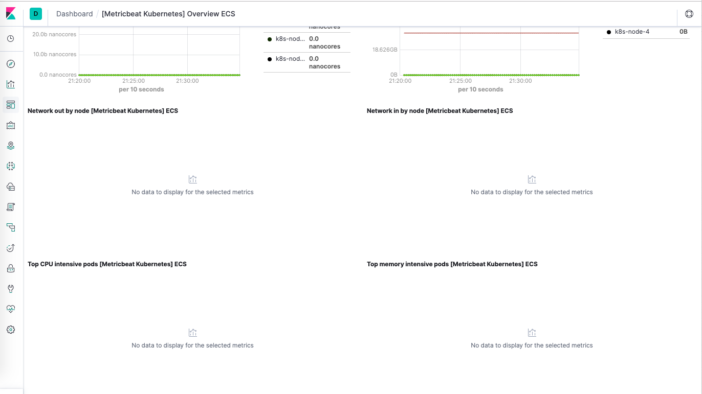This screenshot has height=394, width=702.
Task: Open the Logs app icon
Action: tap(11, 207)
